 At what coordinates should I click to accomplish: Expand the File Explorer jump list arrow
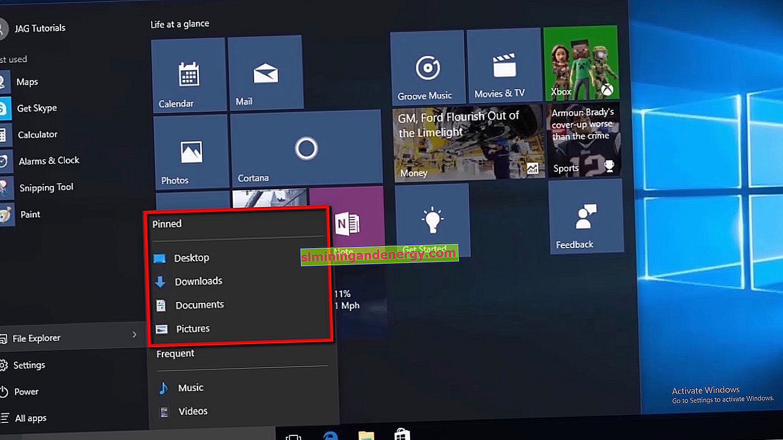click(134, 335)
